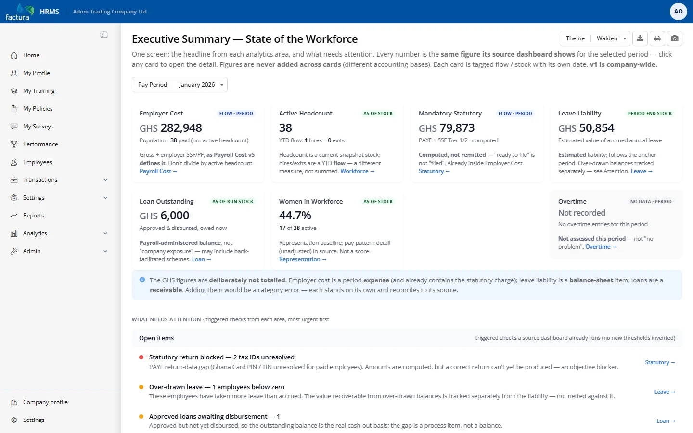Open the AO user avatar menu
Image resolution: width=693 pixels, height=433 pixels.
(678, 12)
